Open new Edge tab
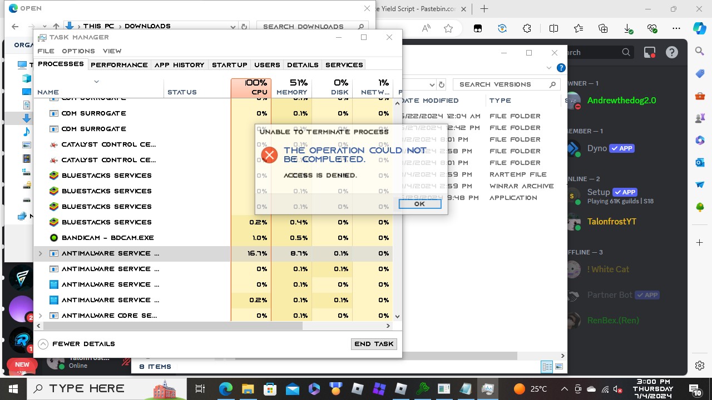 (484, 8)
